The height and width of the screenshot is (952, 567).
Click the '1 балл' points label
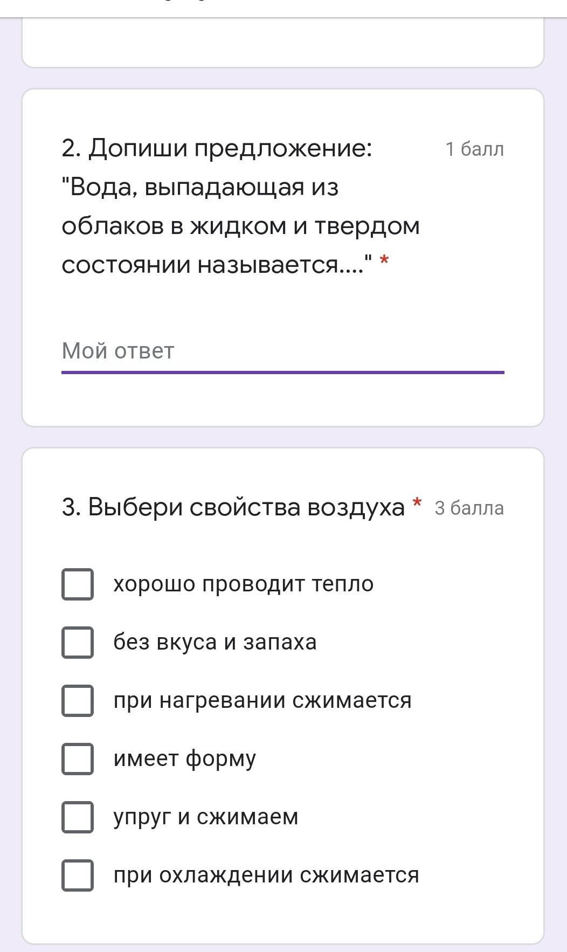click(474, 149)
